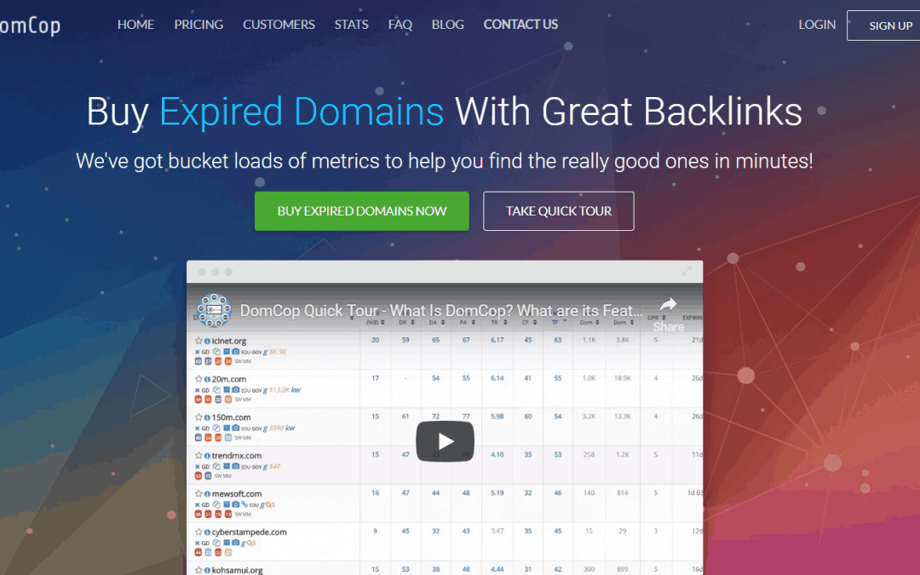
Task: Click the camera icon in trendmx.com row
Action: click(235, 466)
